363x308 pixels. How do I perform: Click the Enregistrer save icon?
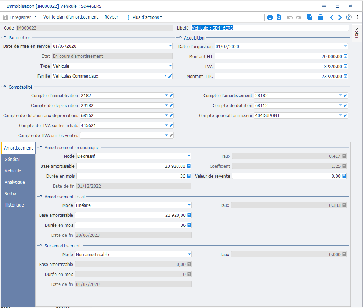click(x=5, y=17)
